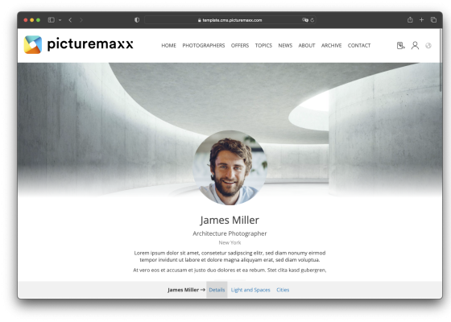
Task: Go back with the browser back arrow
Action: (70, 20)
